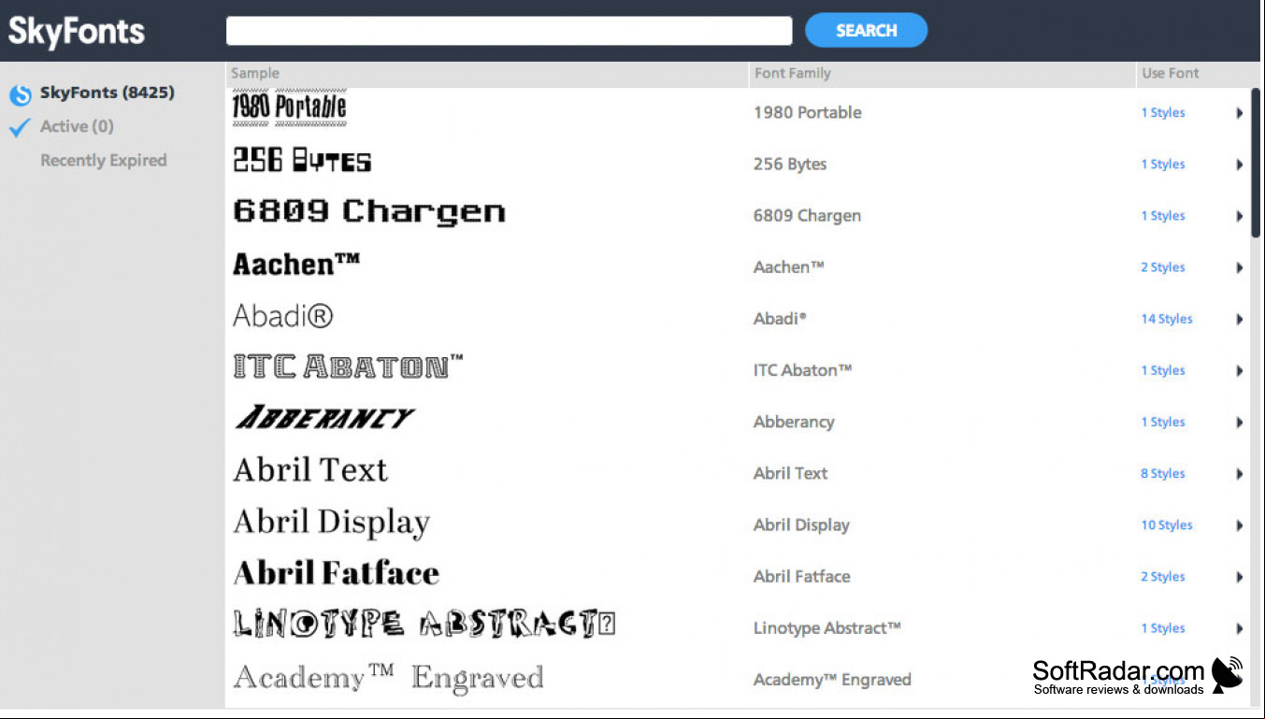The image size is (1265, 719).
Task: Click the SkyFonts logo in header
Action: 77,31
